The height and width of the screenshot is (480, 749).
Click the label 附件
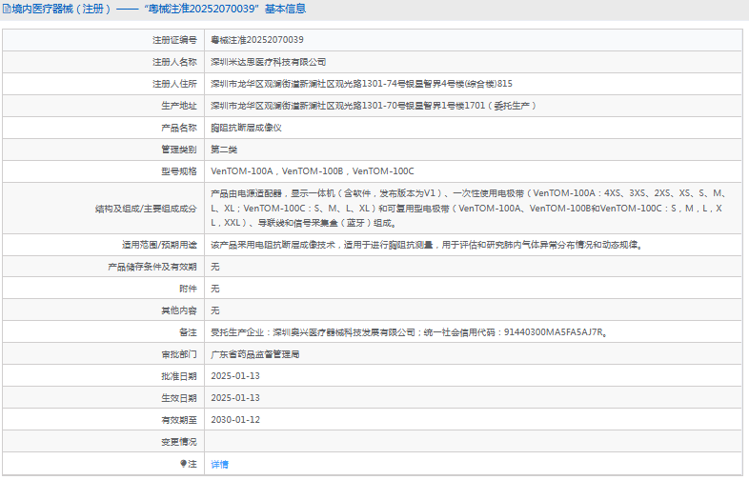pos(188,289)
